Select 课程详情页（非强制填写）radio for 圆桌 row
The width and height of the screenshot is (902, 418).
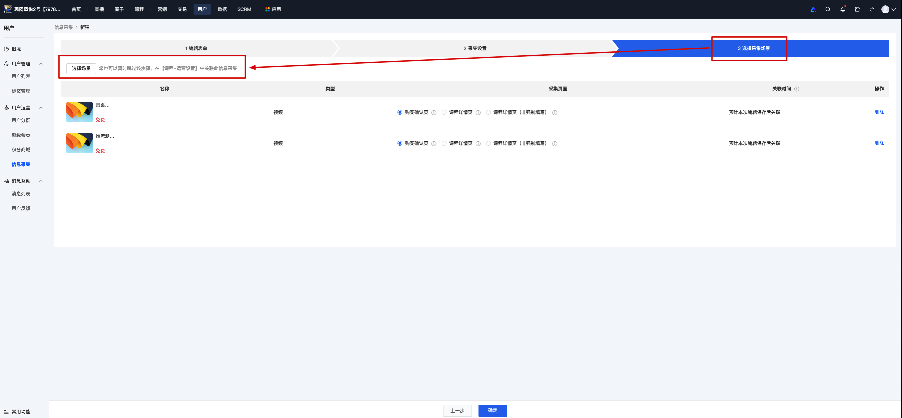[x=488, y=112]
